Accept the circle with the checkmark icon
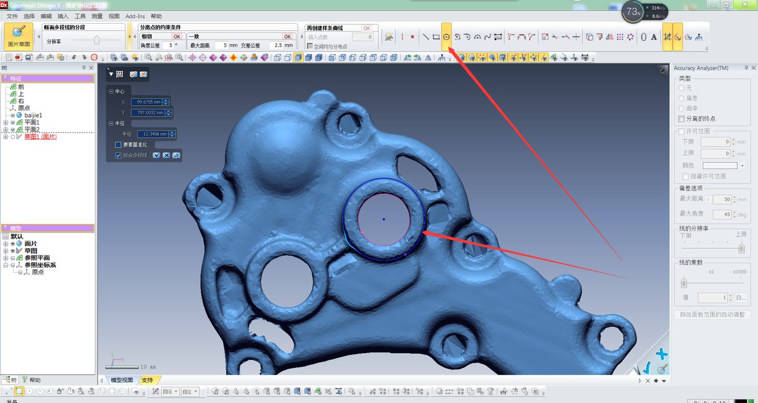 (133, 74)
